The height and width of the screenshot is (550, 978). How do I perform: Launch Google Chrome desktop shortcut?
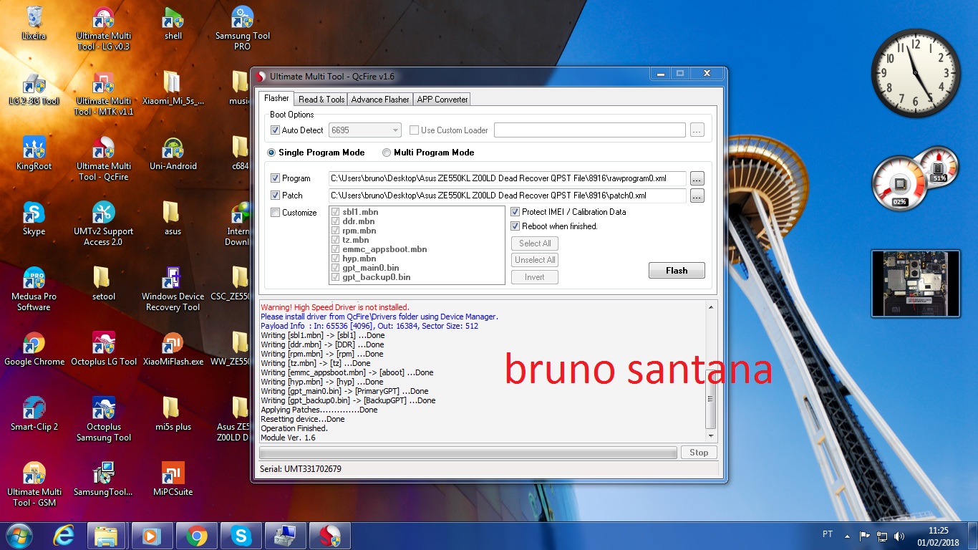pyautogui.click(x=34, y=349)
